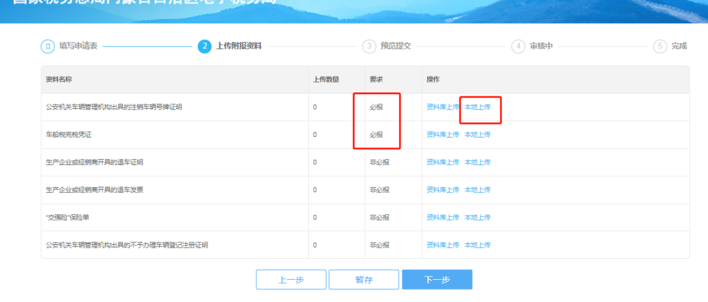This screenshot has width=708, height=302.
Task: Click 本地上传 for 退车证明 row
Action: point(477,162)
